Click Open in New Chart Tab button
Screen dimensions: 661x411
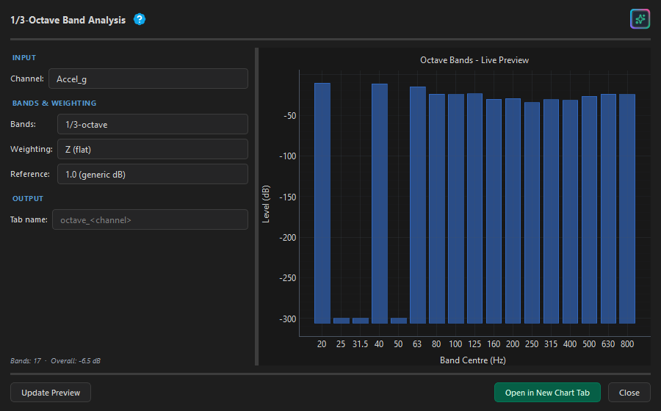coord(547,393)
